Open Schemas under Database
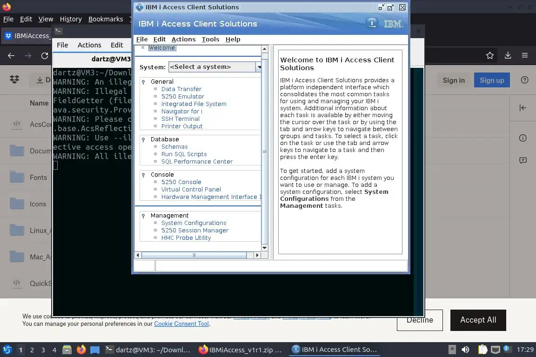The width and height of the screenshot is (536, 357). click(174, 146)
